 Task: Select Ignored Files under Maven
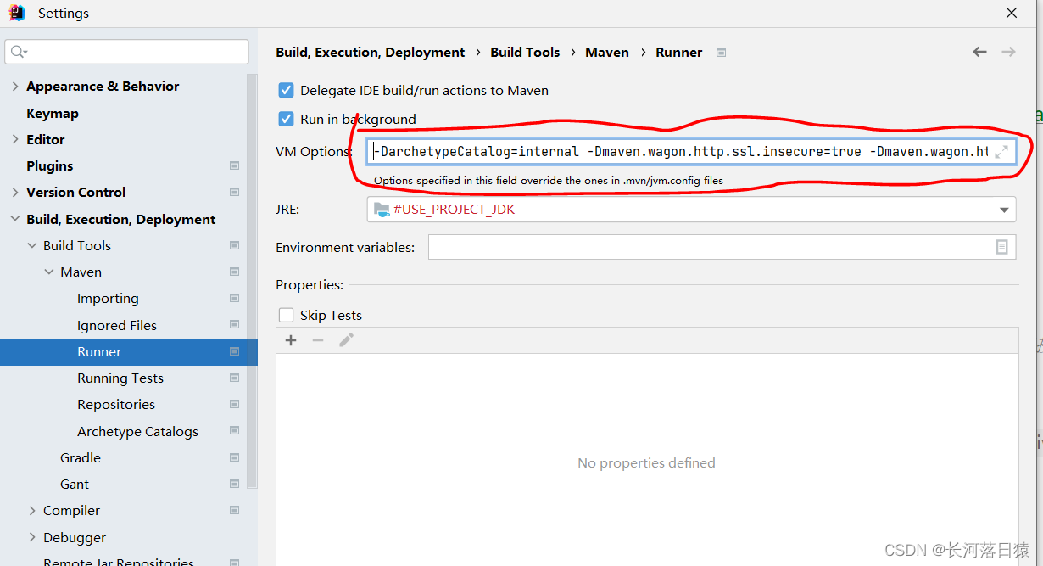pos(117,326)
